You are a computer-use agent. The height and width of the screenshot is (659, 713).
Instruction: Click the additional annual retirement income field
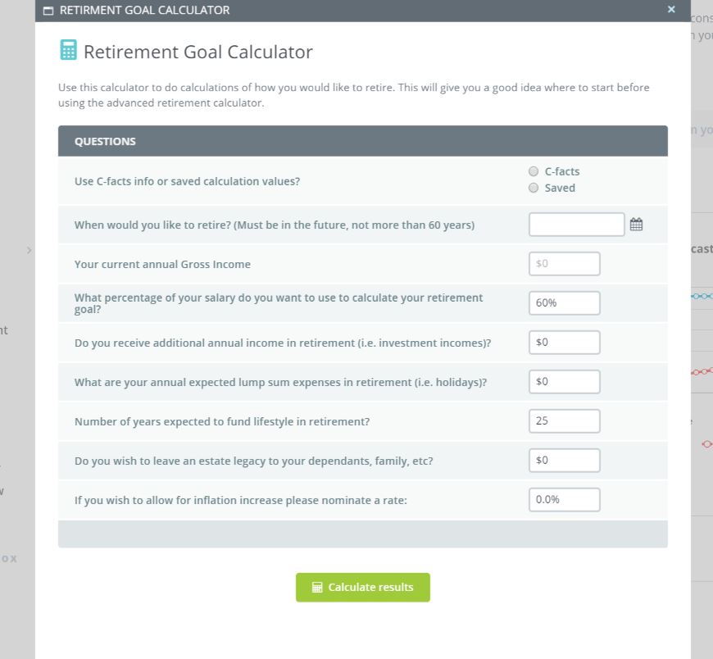(x=564, y=343)
